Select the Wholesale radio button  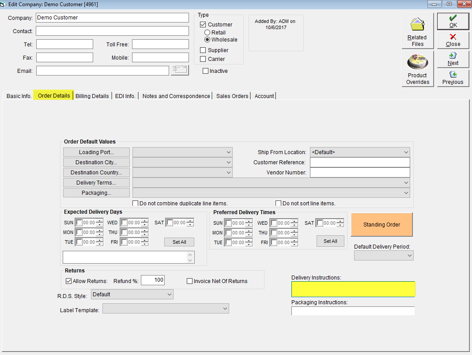click(207, 40)
